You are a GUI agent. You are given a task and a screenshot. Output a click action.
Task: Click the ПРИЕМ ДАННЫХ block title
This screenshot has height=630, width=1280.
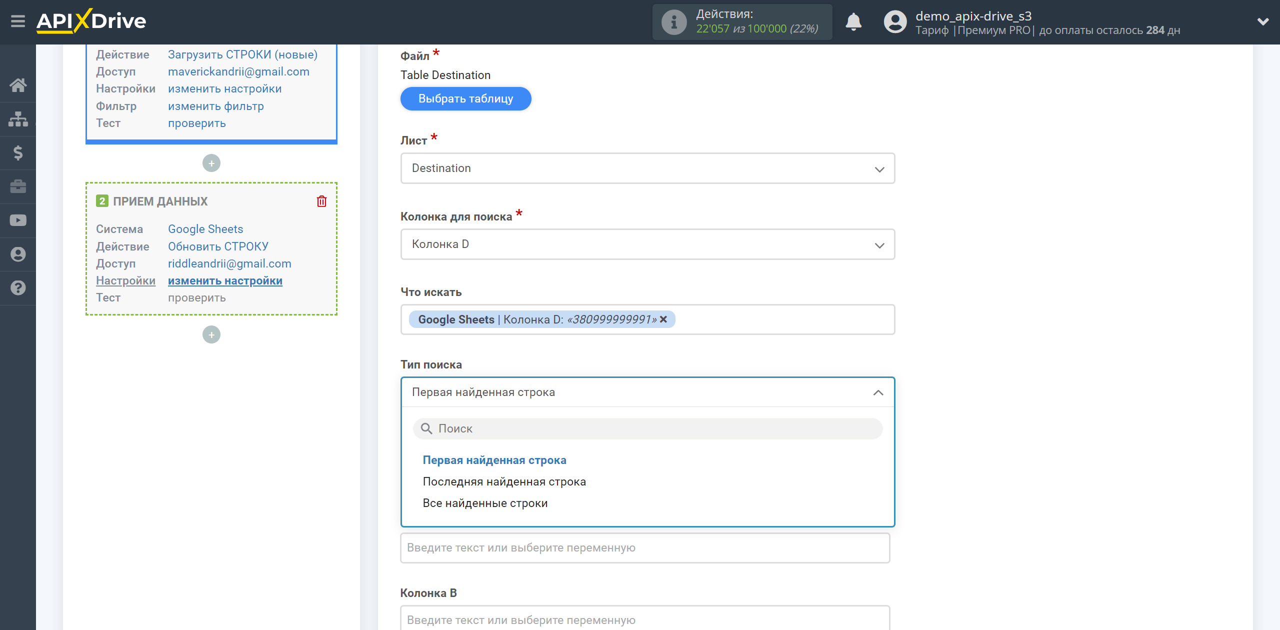pyautogui.click(x=160, y=201)
